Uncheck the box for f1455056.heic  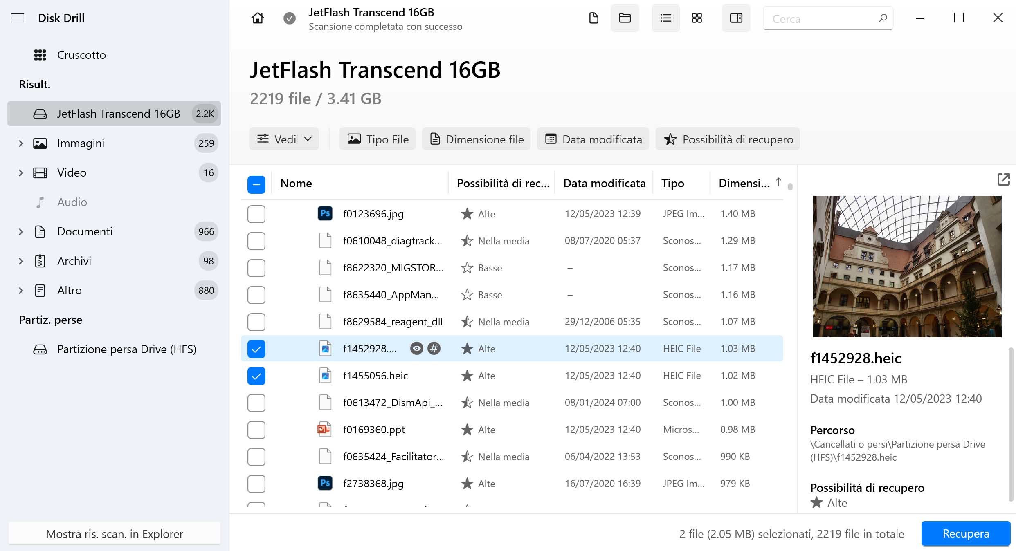tap(256, 376)
